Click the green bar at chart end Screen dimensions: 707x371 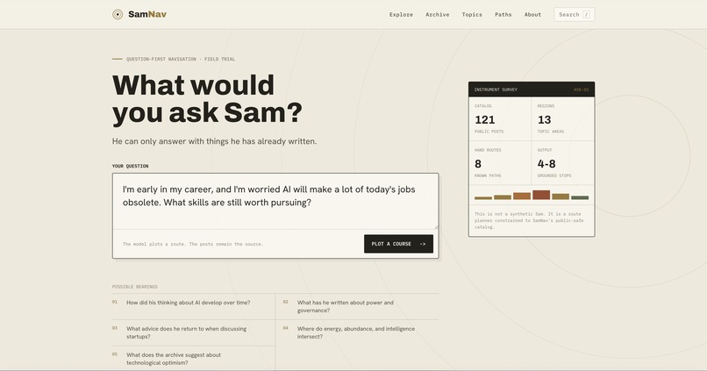pos(580,197)
